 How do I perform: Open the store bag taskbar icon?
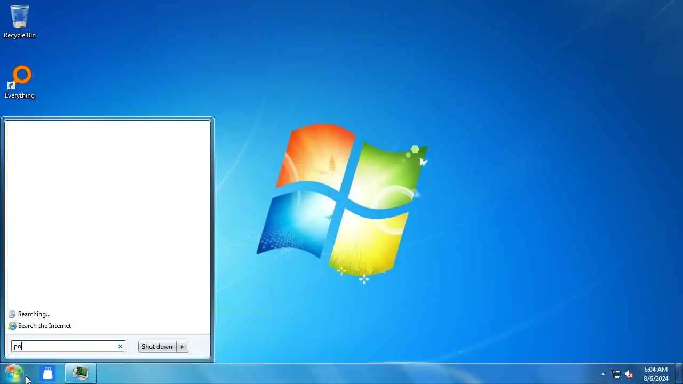pyautogui.click(x=47, y=374)
